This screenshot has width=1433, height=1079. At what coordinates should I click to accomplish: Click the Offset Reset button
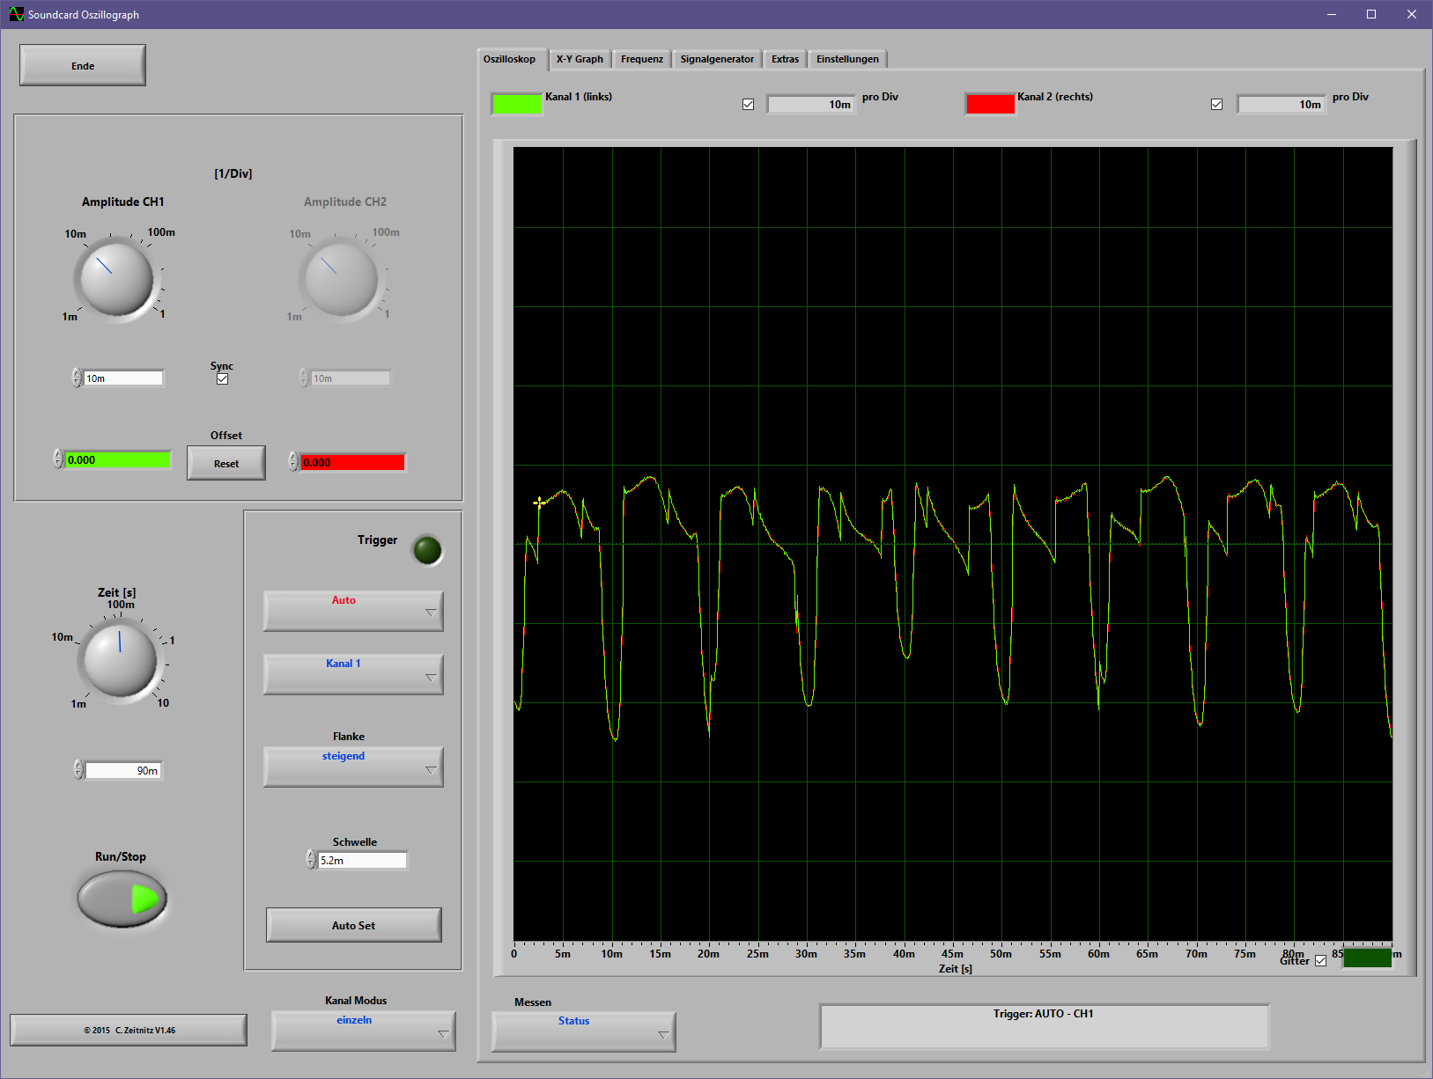point(226,463)
